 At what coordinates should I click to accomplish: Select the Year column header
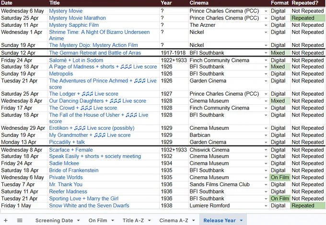pos(166,3)
